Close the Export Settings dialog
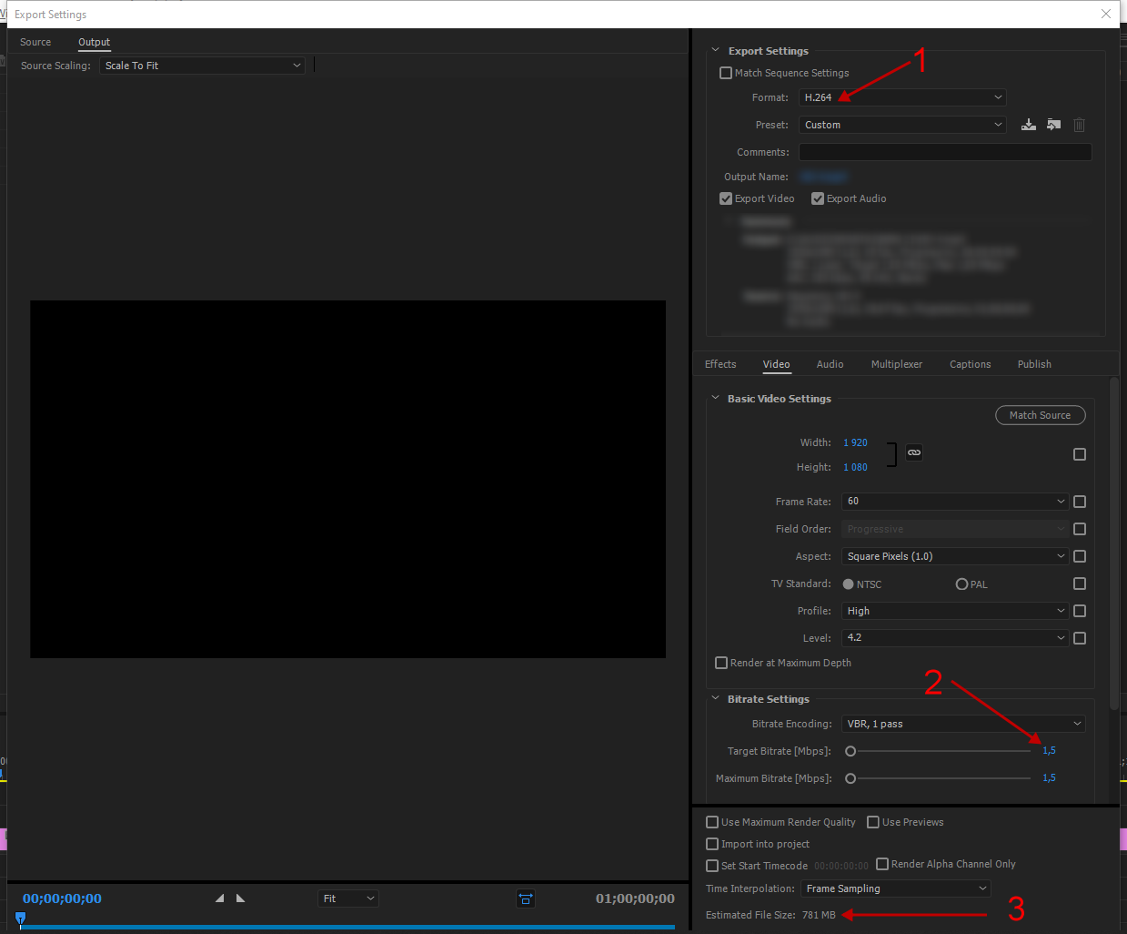1127x934 pixels. (x=1106, y=14)
